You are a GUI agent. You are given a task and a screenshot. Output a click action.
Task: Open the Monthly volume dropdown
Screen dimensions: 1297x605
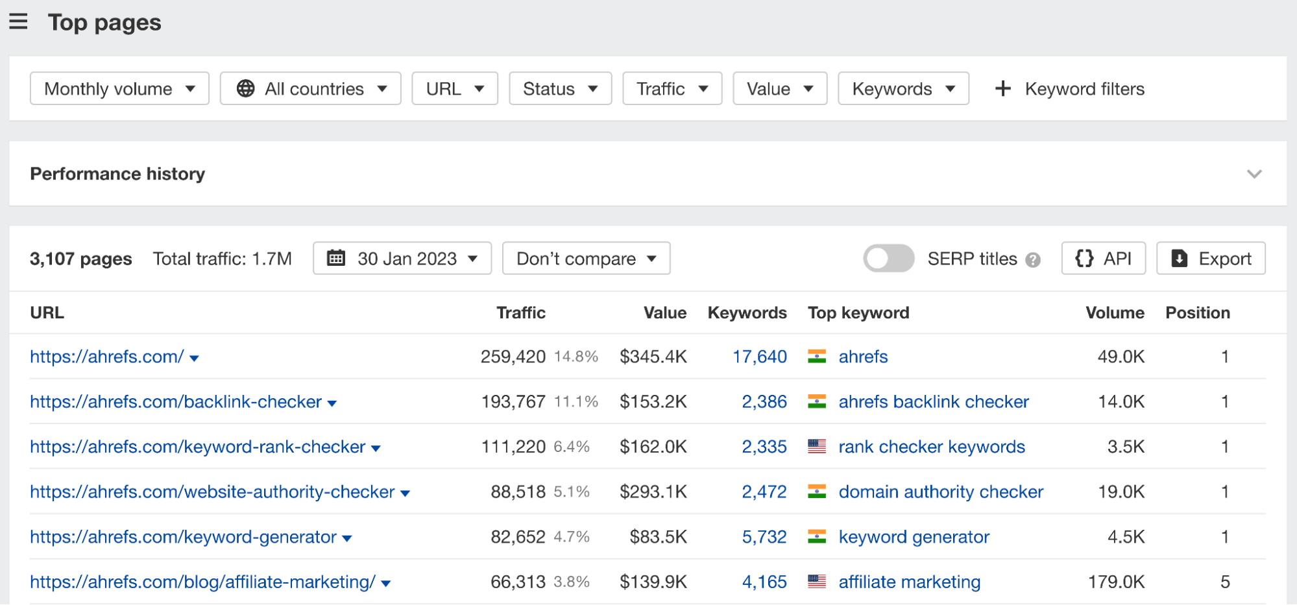point(119,89)
